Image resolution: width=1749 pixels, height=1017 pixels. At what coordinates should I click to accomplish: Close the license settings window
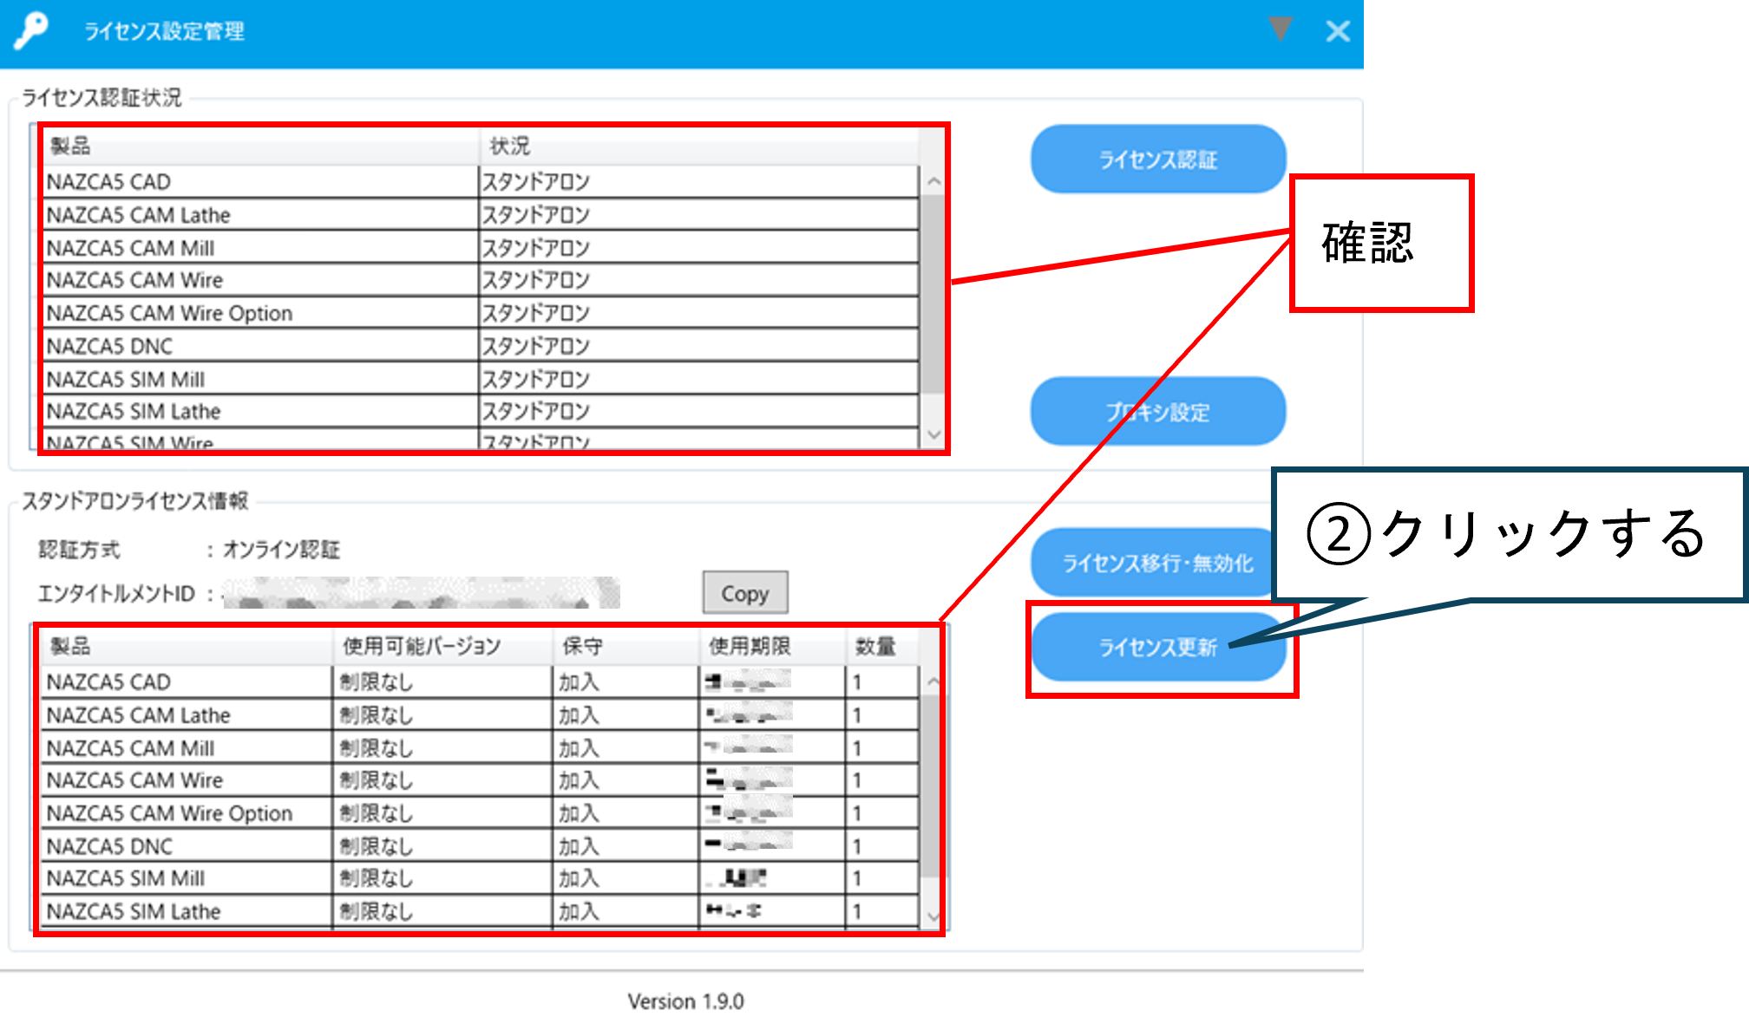pos(1338,32)
